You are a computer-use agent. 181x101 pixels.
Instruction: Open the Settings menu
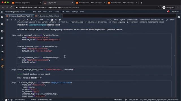tap(75, 12)
